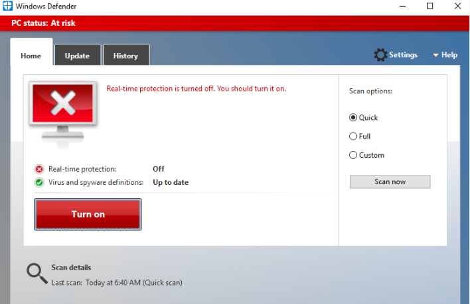Click the 'Scan options:' label
Screen dimensions: 470x304
point(370,91)
